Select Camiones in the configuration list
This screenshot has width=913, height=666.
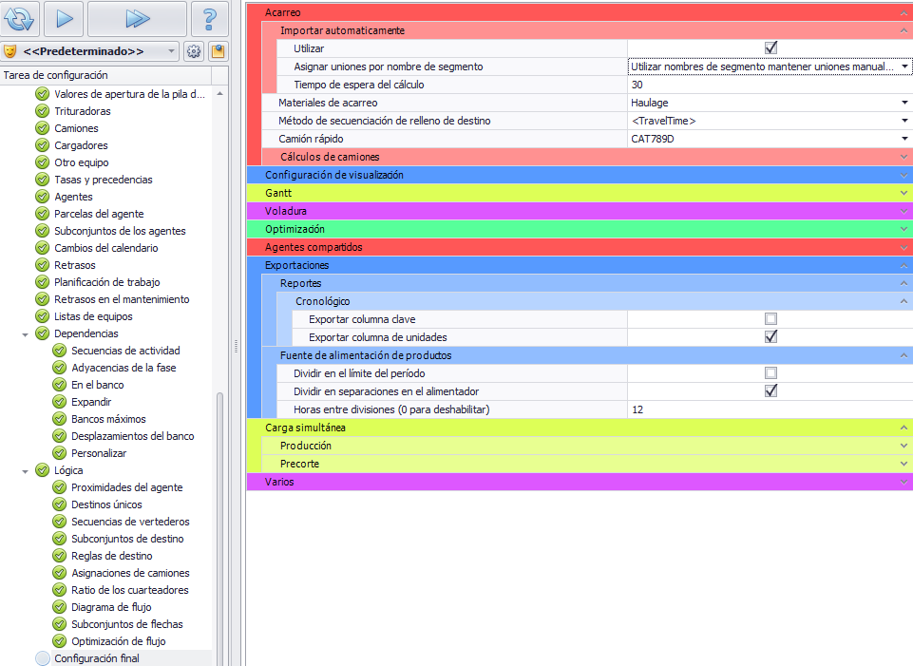click(x=76, y=128)
